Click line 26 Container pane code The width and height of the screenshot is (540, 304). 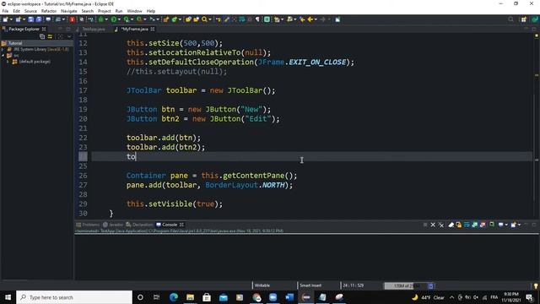(212, 176)
